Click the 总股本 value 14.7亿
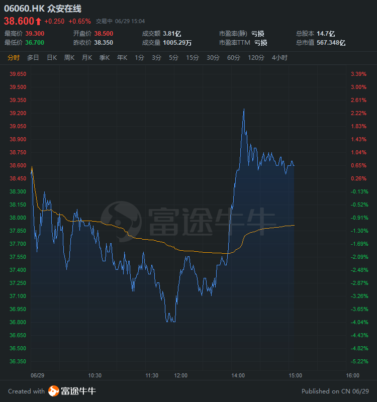The image size is (377, 402). [x=326, y=34]
